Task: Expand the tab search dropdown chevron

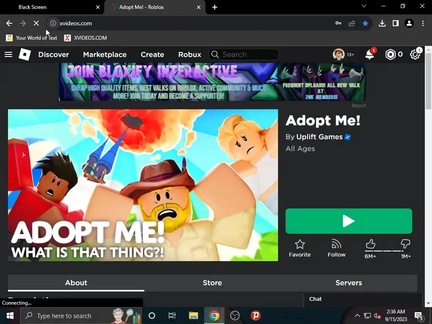Action: pos(364,6)
